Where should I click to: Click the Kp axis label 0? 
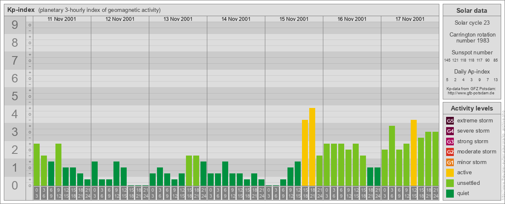click(x=15, y=185)
